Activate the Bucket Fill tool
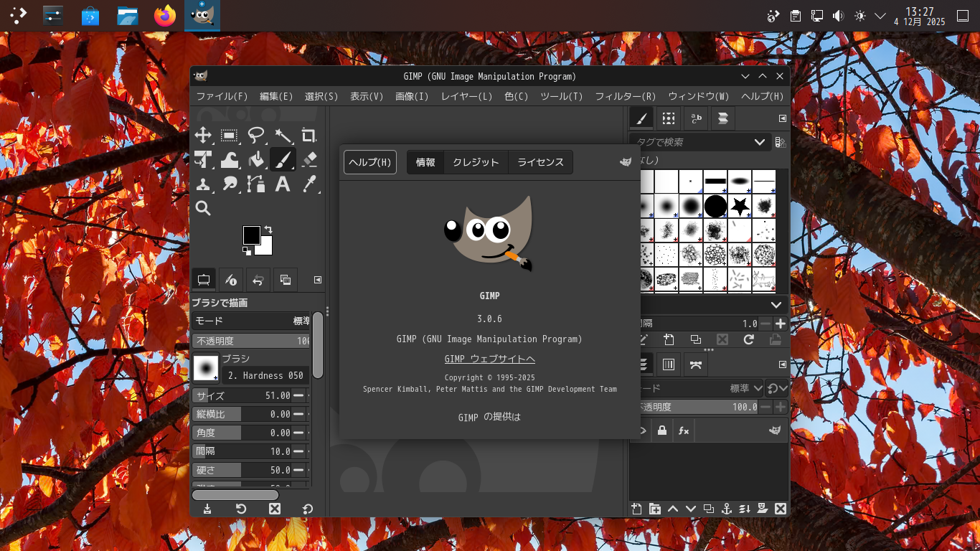The width and height of the screenshot is (980, 551). tap(256, 159)
